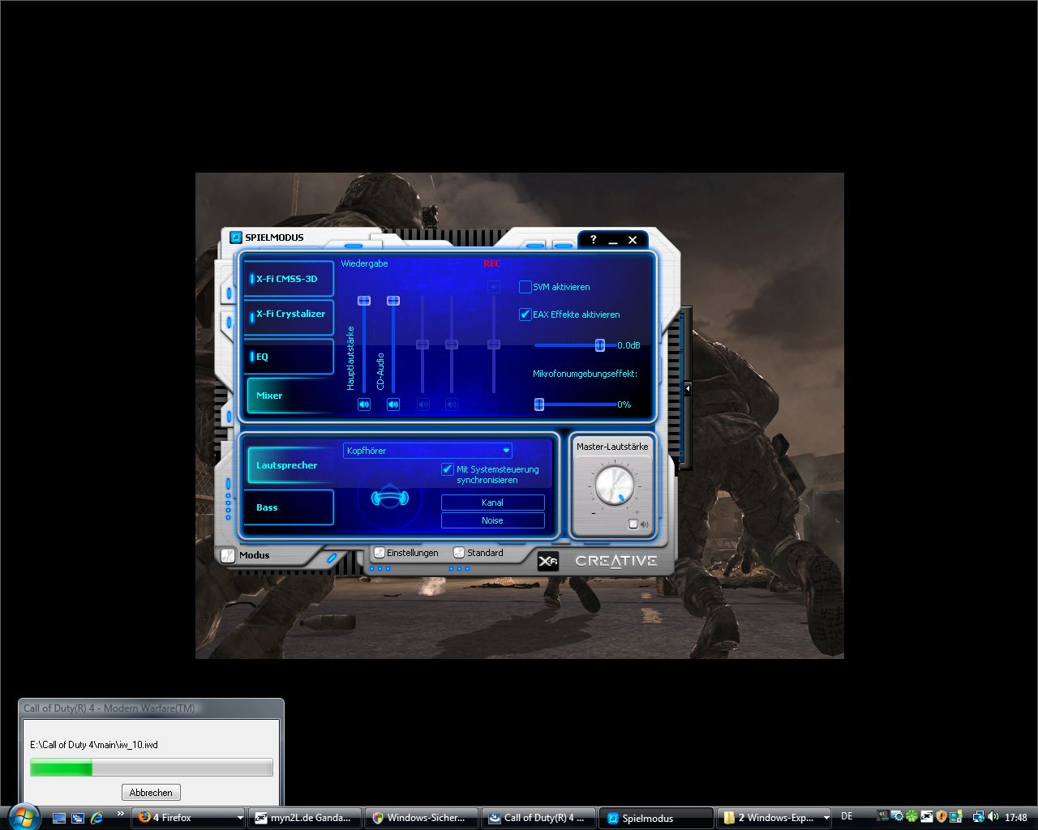This screenshot has height=830, width=1038.
Task: Expand the Firefox taskbar group arrow
Action: click(240, 818)
